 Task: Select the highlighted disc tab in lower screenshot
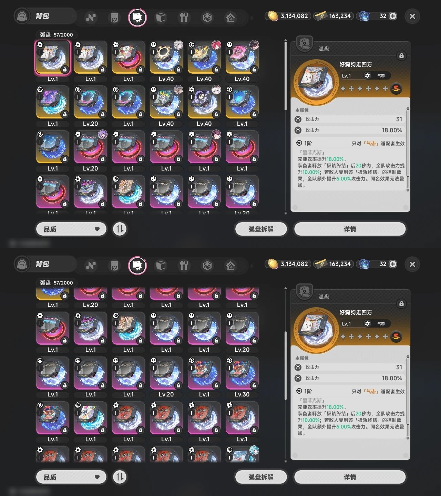(137, 265)
